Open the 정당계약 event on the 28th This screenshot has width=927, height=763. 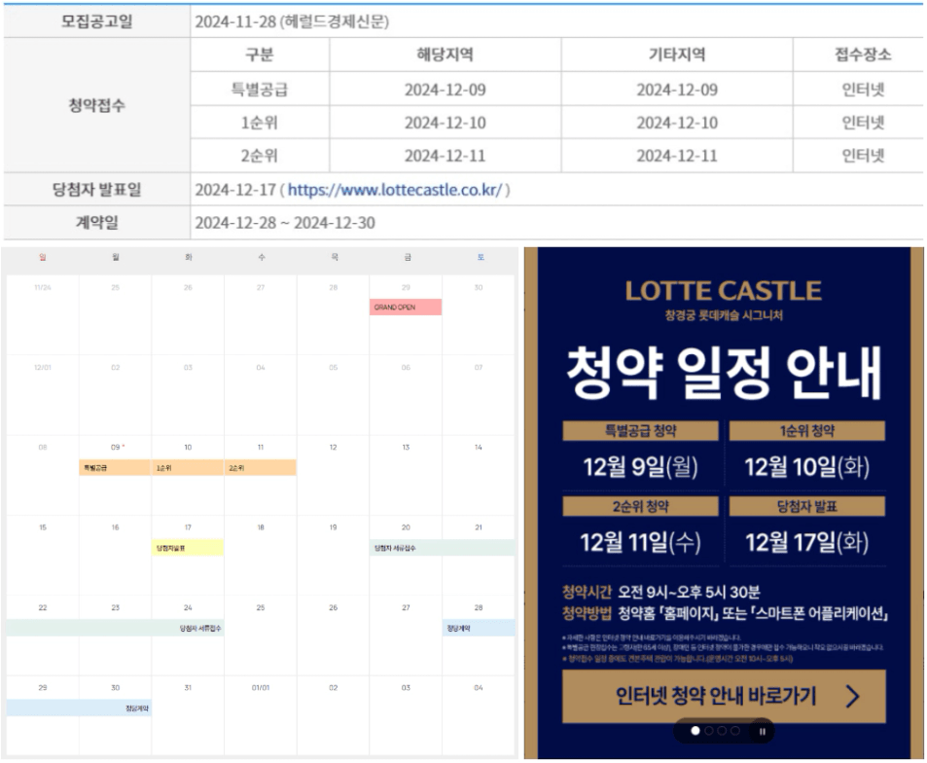pyautogui.click(x=479, y=628)
